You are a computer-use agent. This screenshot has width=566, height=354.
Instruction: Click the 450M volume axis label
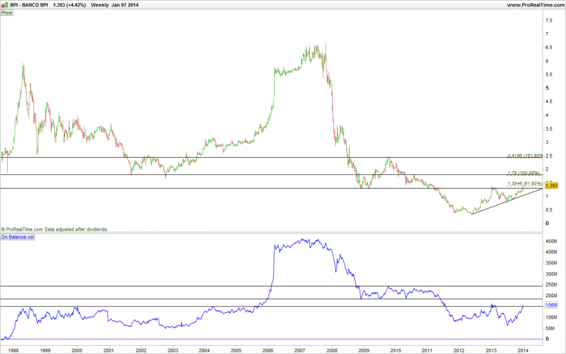[551, 241]
